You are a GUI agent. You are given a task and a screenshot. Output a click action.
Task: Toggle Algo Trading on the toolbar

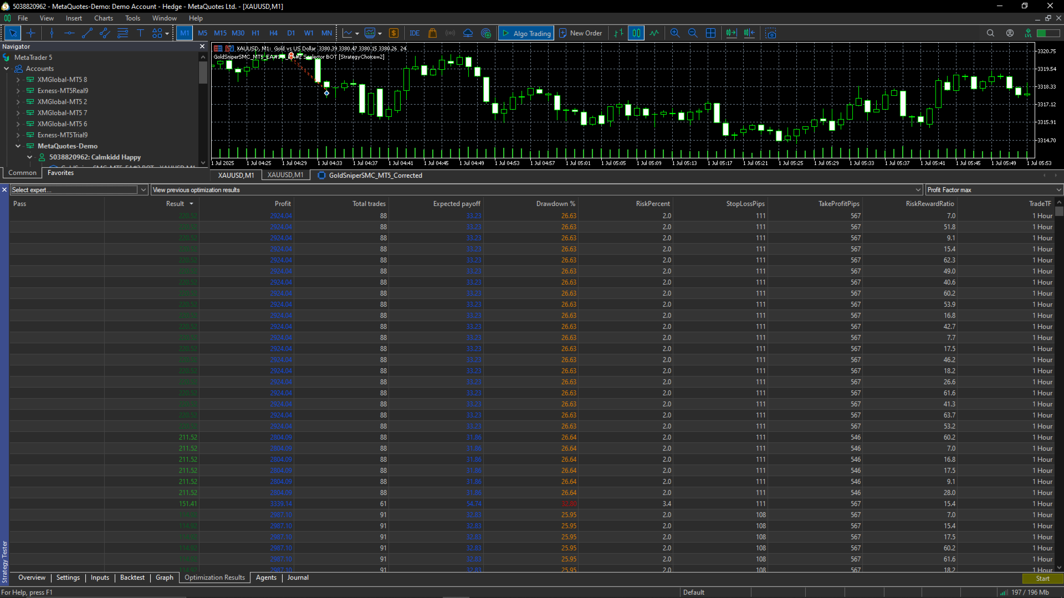[525, 33]
